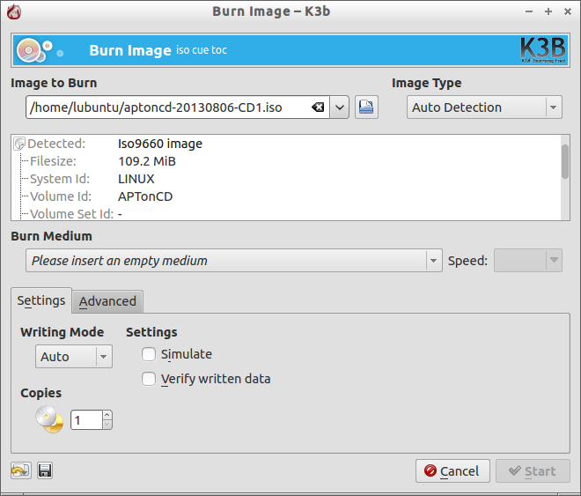This screenshot has height=496, width=581.
Task: Open the Speed dropdown
Action: click(527, 260)
